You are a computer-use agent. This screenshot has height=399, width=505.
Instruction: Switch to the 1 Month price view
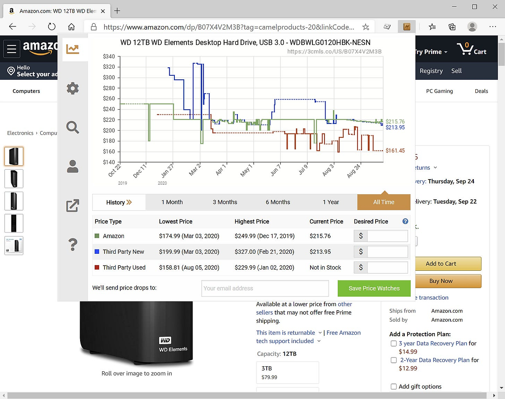[172, 202]
